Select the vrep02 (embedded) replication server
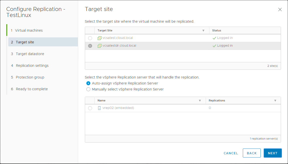The height and width of the screenshot is (164, 288). coord(90,108)
